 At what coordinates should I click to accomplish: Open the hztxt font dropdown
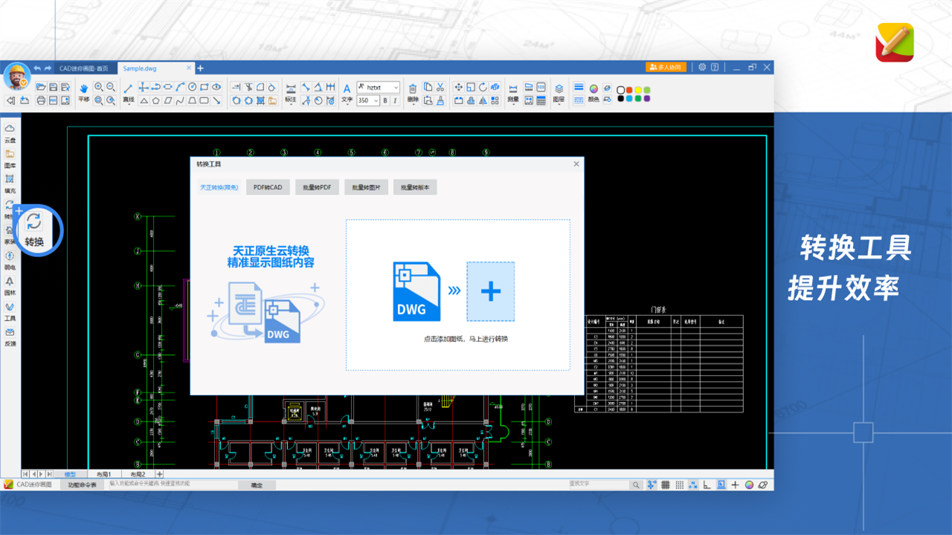(379, 88)
